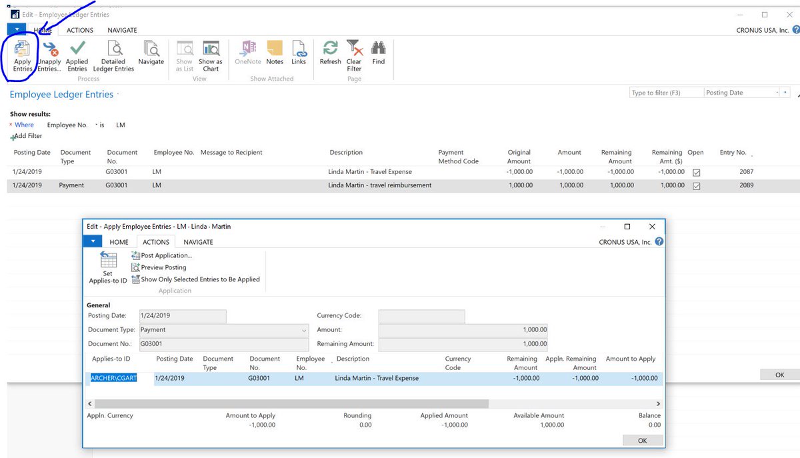800x458 pixels.
Task: Click the scrollbar right arrow in the dialog
Action: (x=658, y=404)
